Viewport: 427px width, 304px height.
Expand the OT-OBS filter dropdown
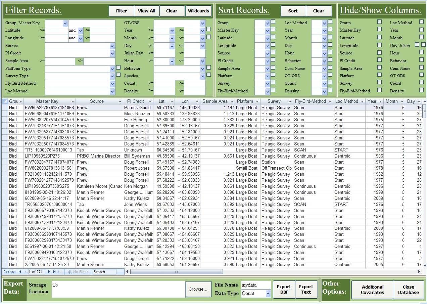click(202, 23)
